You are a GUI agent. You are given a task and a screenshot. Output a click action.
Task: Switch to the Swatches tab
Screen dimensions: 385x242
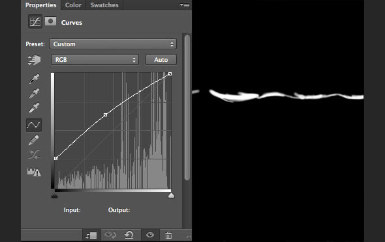tap(104, 5)
